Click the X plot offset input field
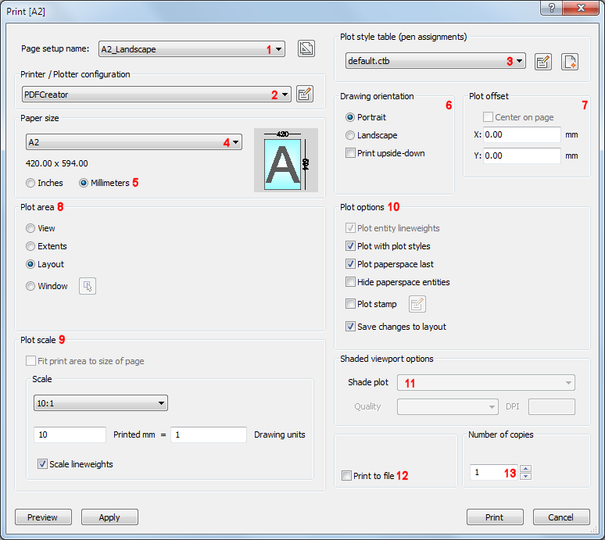 point(521,134)
